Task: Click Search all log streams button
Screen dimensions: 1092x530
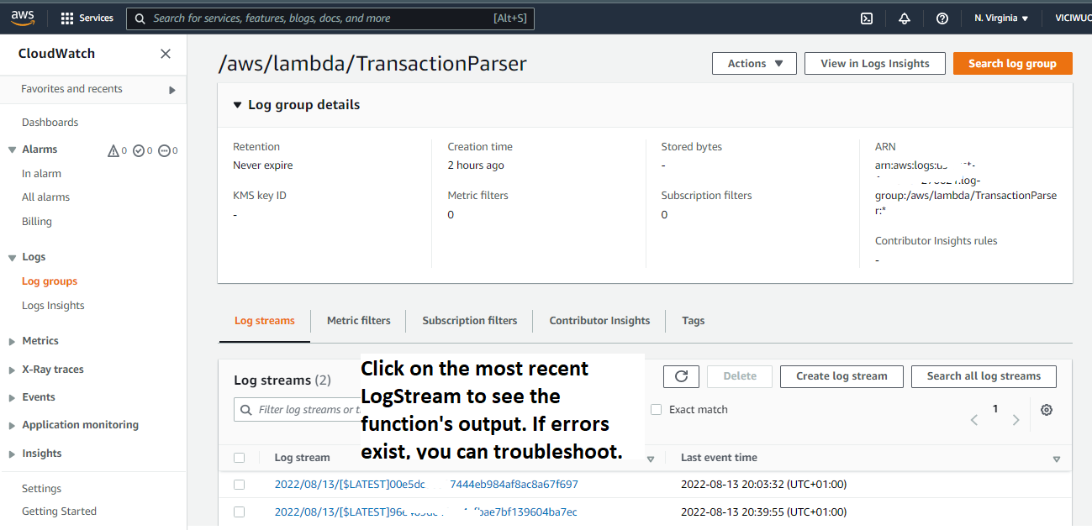Action: click(x=984, y=376)
